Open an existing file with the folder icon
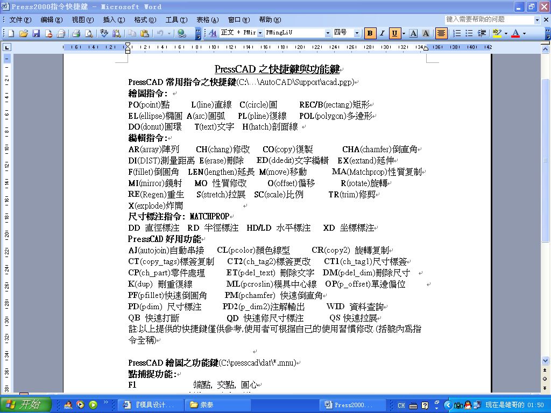The width and height of the screenshot is (551, 413). pyautogui.click(x=24, y=33)
